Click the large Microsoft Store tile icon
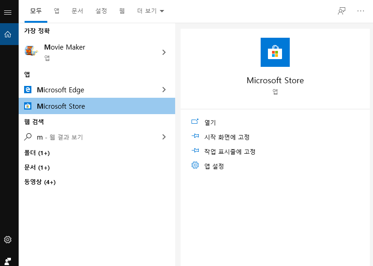The image size is (373, 266). (275, 52)
